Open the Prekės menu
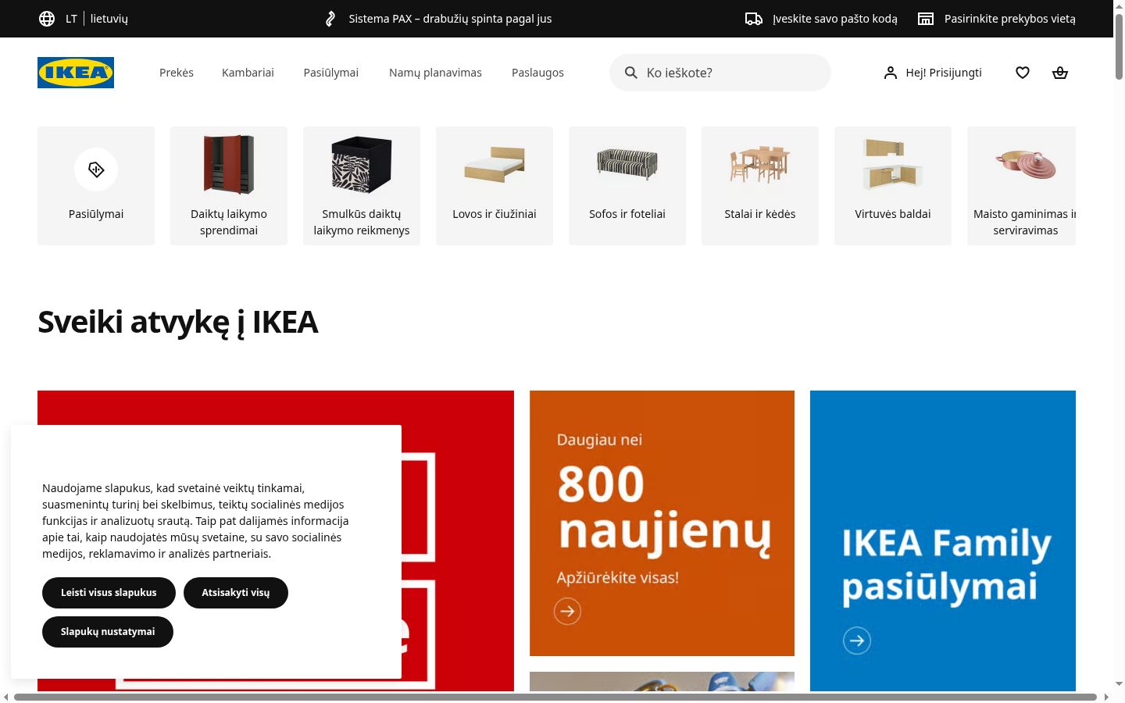Screen dimensions: 1125x703 [177, 73]
